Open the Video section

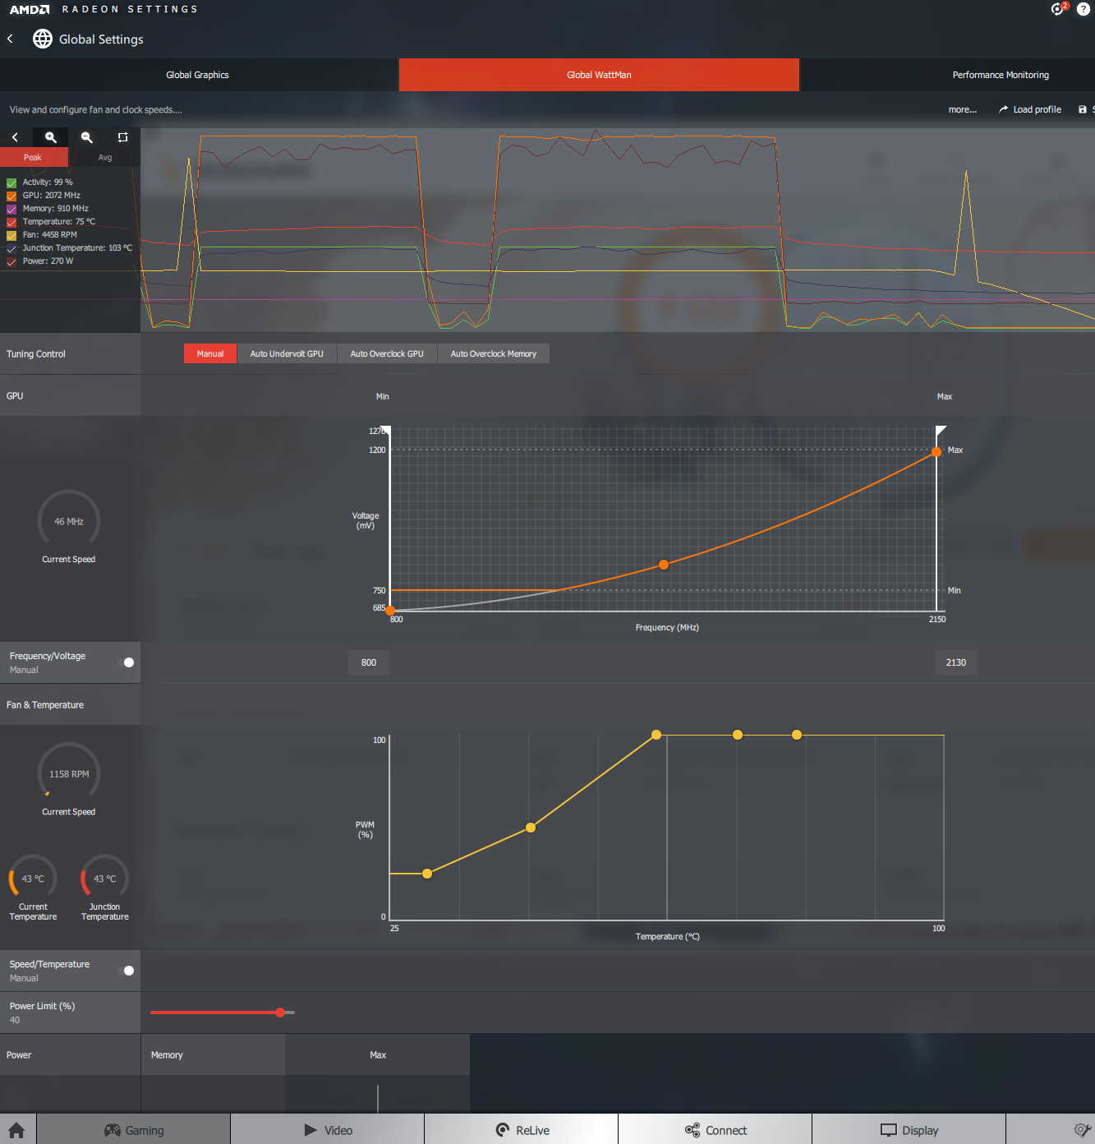click(328, 1130)
